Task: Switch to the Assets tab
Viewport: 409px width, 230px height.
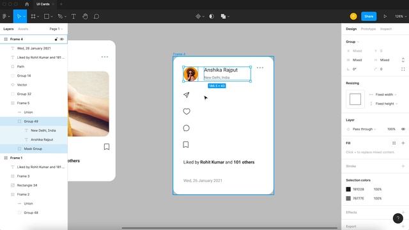Action: click(23, 29)
